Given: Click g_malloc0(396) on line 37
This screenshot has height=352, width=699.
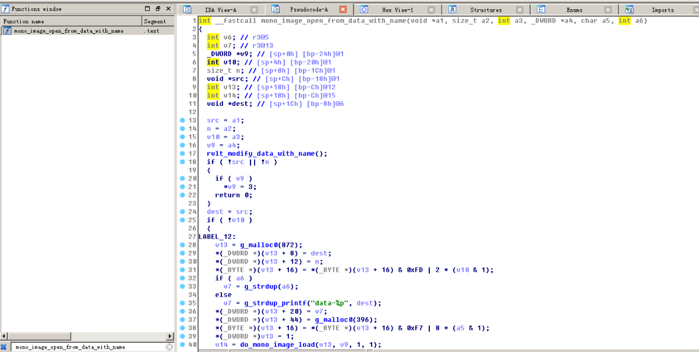Looking at the screenshot, I should pos(346,319).
